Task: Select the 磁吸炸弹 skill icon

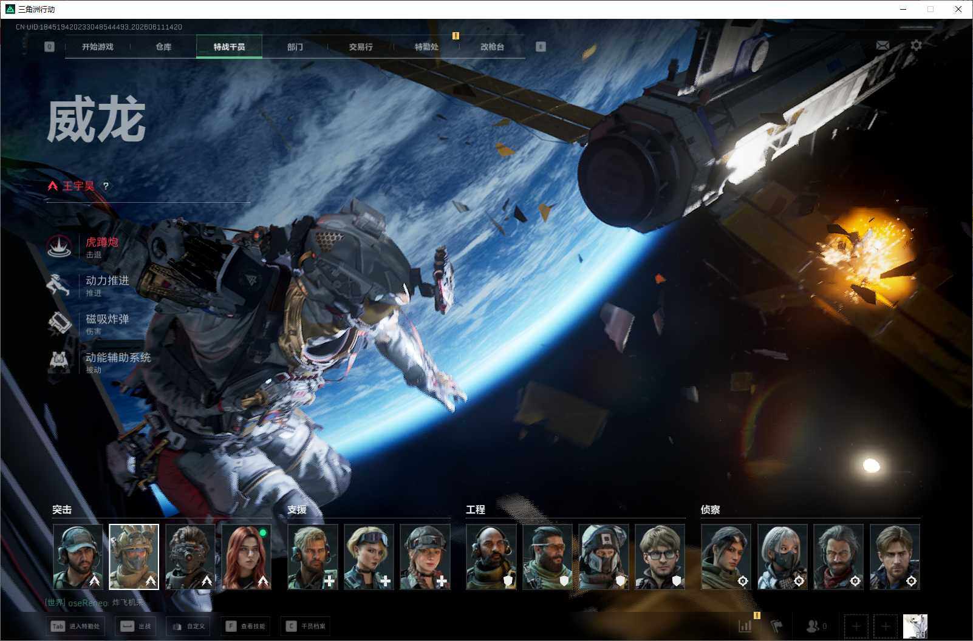Action: (x=59, y=324)
